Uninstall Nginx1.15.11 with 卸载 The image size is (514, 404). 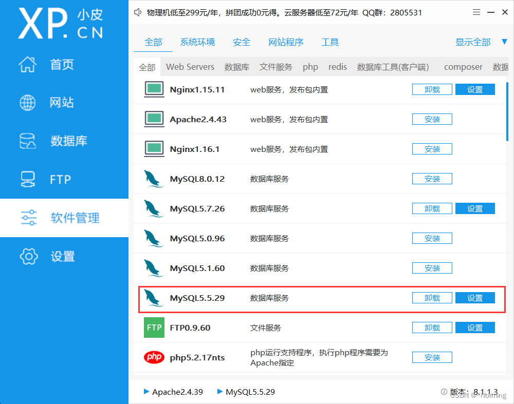pos(432,89)
